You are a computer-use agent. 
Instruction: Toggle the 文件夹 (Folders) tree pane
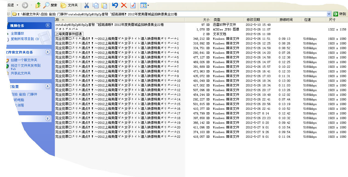pos(69,5)
